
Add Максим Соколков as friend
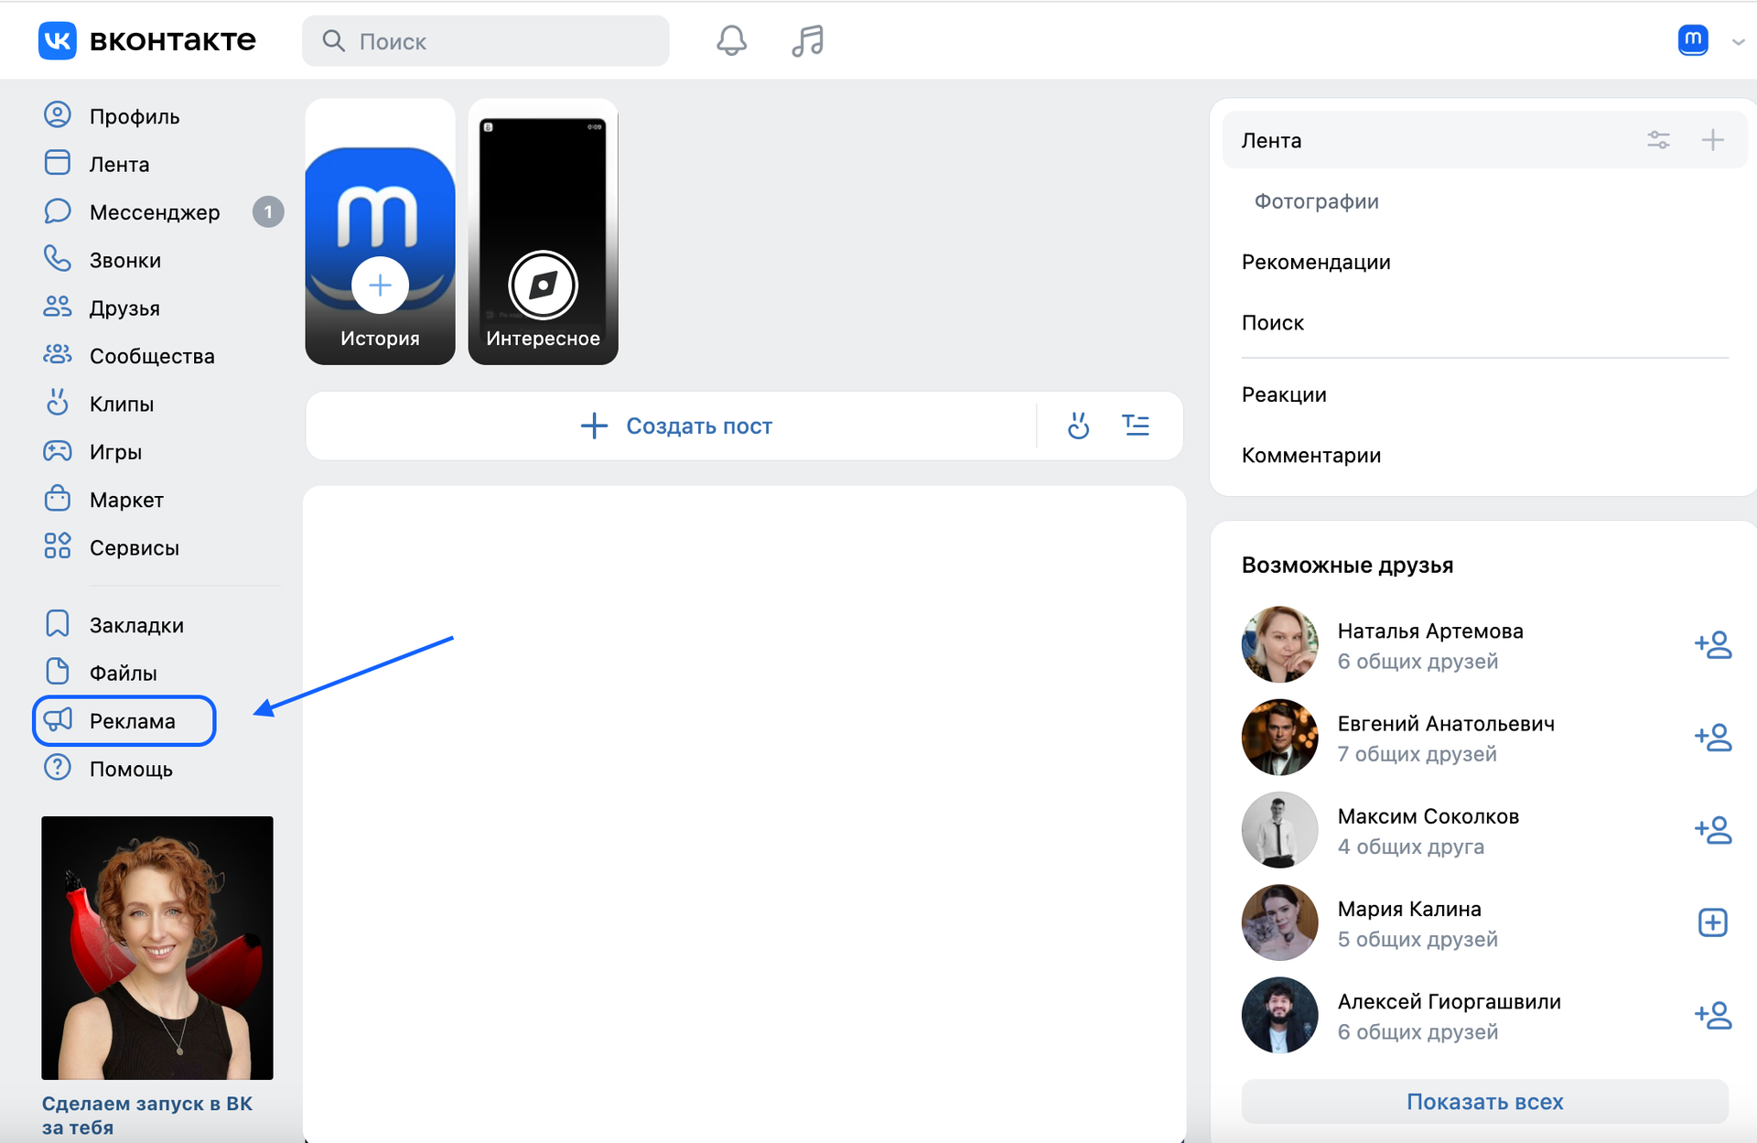tap(1713, 830)
